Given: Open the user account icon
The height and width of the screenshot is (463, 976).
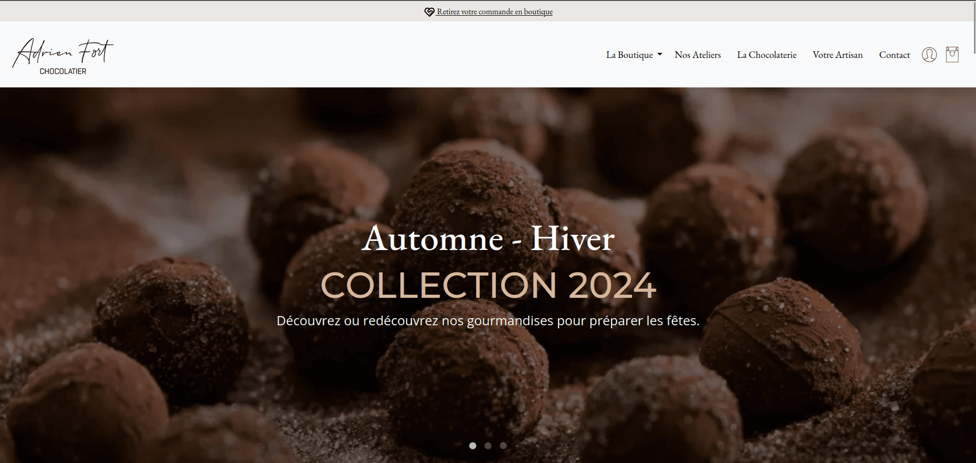Looking at the screenshot, I should 929,54.
